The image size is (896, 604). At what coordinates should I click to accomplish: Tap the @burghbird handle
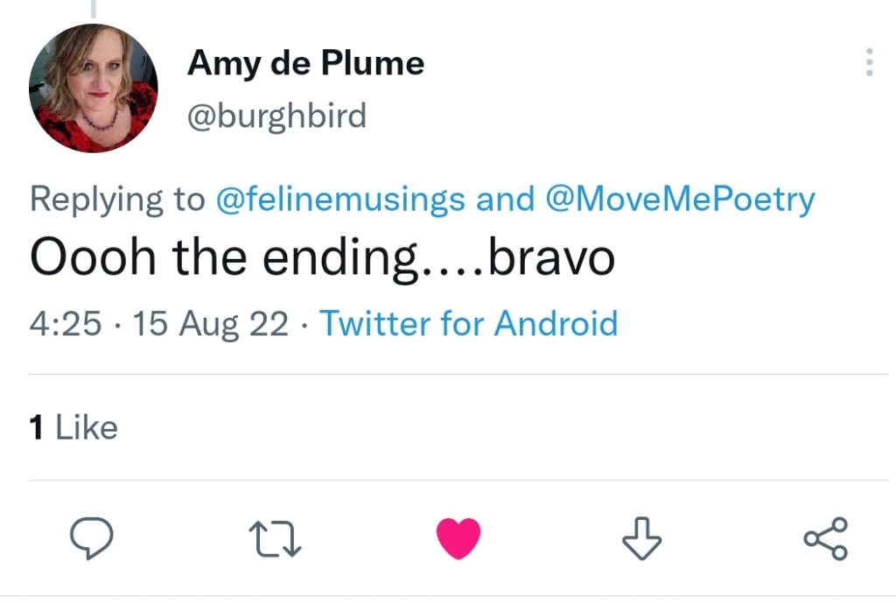coord(276,116)
